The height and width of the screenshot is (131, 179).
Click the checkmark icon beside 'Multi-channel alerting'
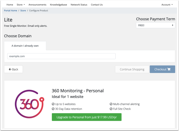111,104
